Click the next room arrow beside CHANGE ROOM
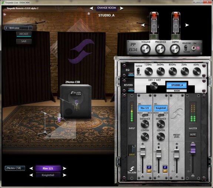This screenshot has height=188, width=213. 122,8
